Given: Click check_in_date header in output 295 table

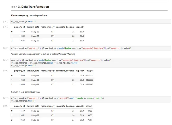Looking at the screenshot, I should (33, 106).
